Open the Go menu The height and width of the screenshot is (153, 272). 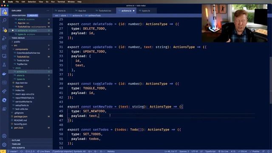click(47, 2)
